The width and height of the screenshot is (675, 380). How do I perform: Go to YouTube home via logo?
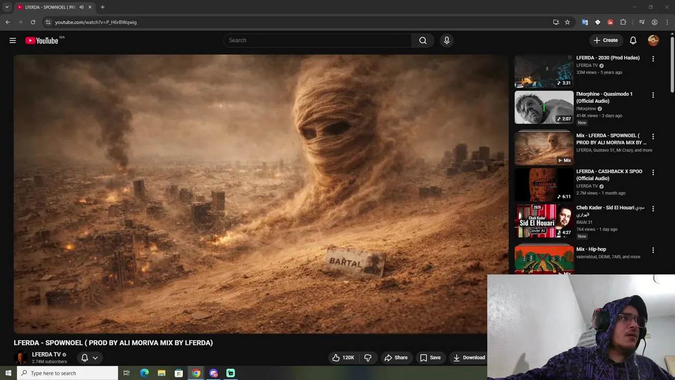(42, 41)
